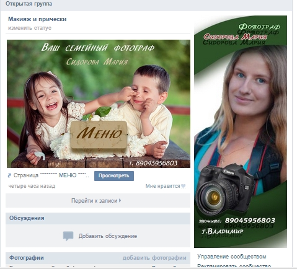Click the speech bubble discussion icon
The height and width of the screenshot is (269, 297).
(68, 236)
